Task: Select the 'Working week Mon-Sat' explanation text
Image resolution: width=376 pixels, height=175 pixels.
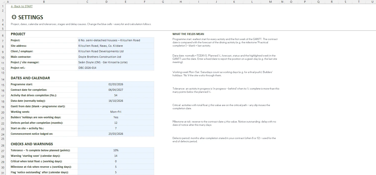Action: pyautogui.click(x=223, y=74)
